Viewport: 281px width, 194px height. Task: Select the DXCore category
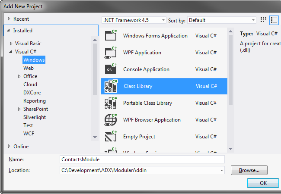(32, 93)
